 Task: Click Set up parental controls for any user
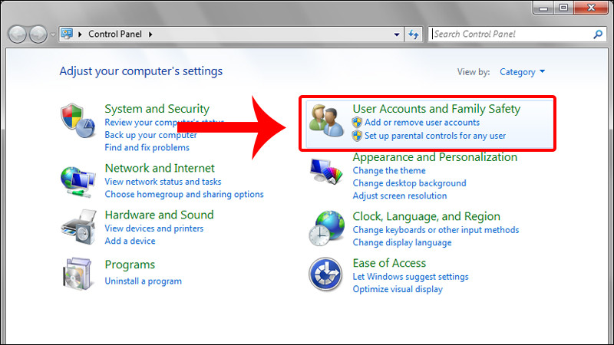435,136
